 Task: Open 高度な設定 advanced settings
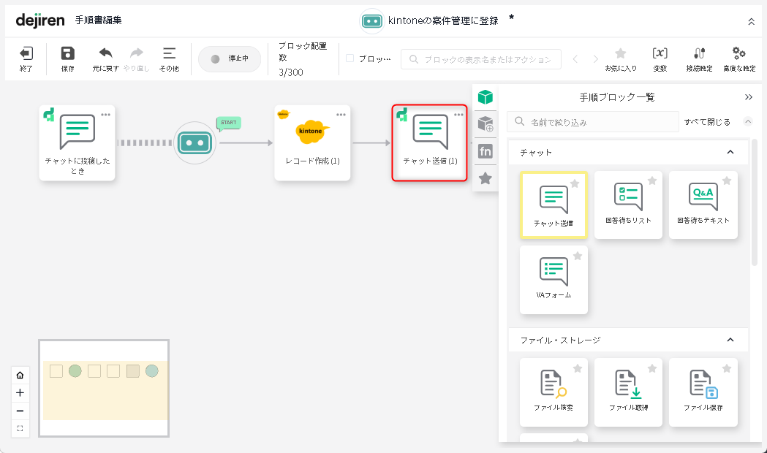(x=739, y=58)
